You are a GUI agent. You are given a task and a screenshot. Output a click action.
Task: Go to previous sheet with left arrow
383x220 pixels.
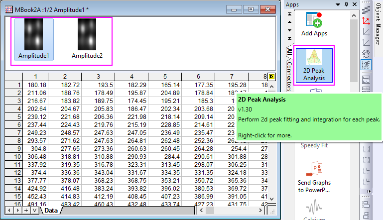(9, 210)
